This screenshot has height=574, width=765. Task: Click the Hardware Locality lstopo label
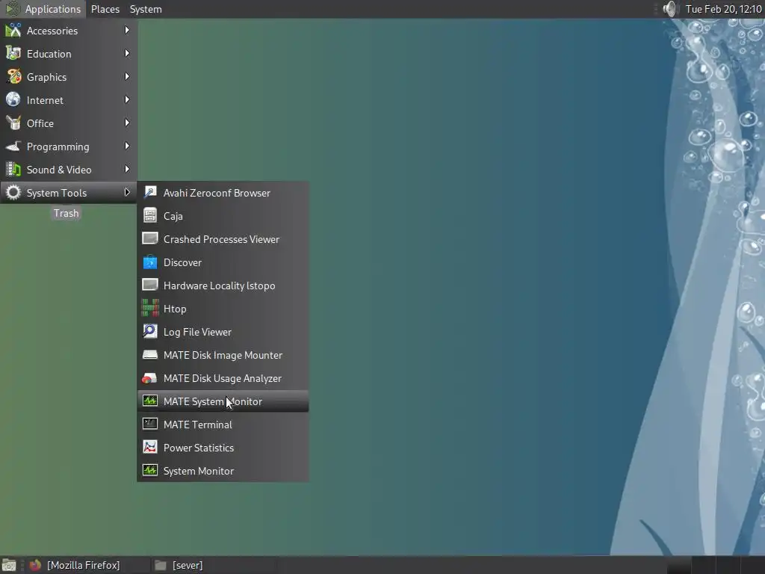(219, 286)
